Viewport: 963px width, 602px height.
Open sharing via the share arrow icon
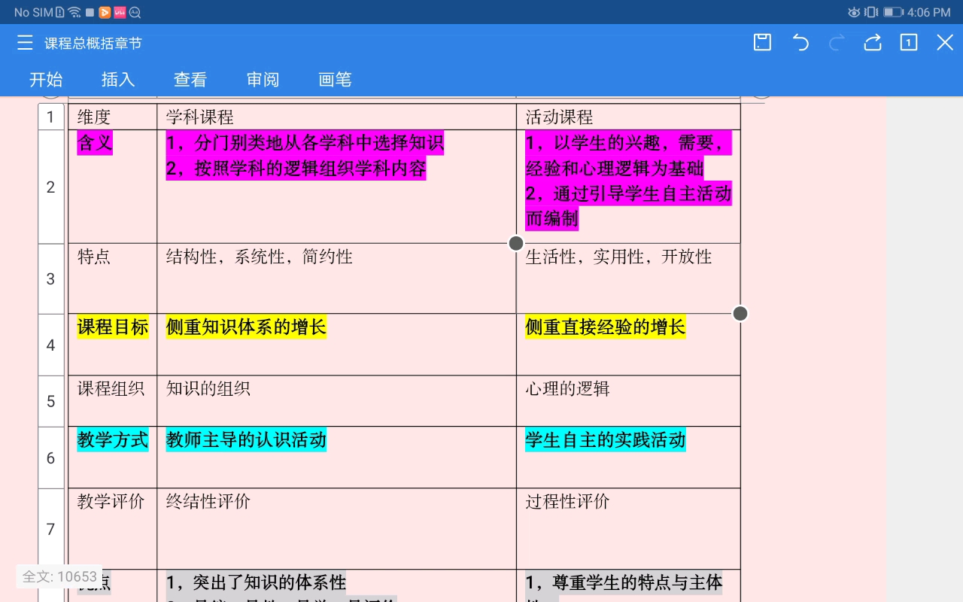[x=872, y=43]
